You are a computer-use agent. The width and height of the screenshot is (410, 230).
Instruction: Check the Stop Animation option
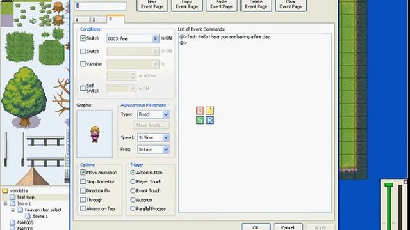pyautogui.click(x=83, y=181)
